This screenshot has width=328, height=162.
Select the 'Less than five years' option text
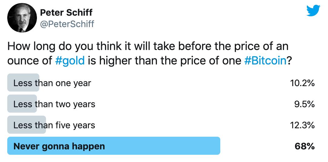(54, 125)
